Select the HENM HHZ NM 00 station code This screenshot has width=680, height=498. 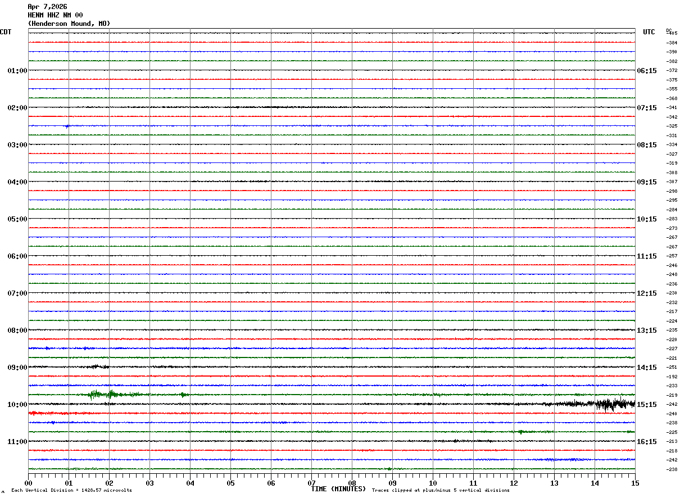pyautogui.click(x=55, y=15)
